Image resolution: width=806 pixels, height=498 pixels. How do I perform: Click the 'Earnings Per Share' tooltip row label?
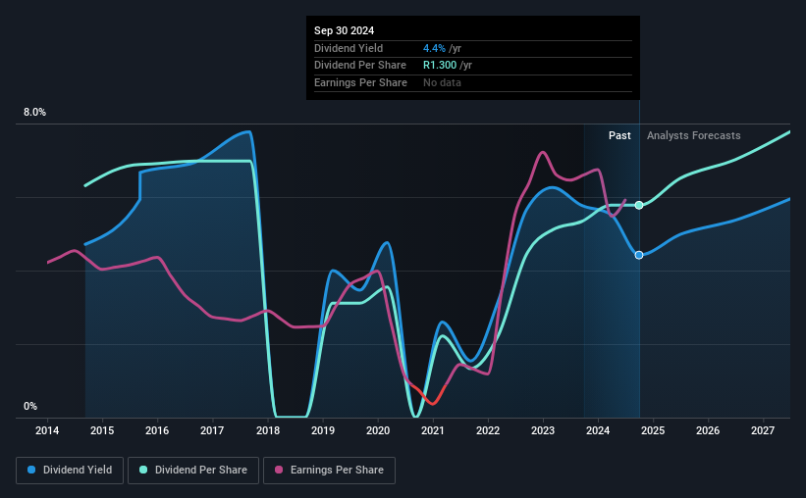[360, 82]
